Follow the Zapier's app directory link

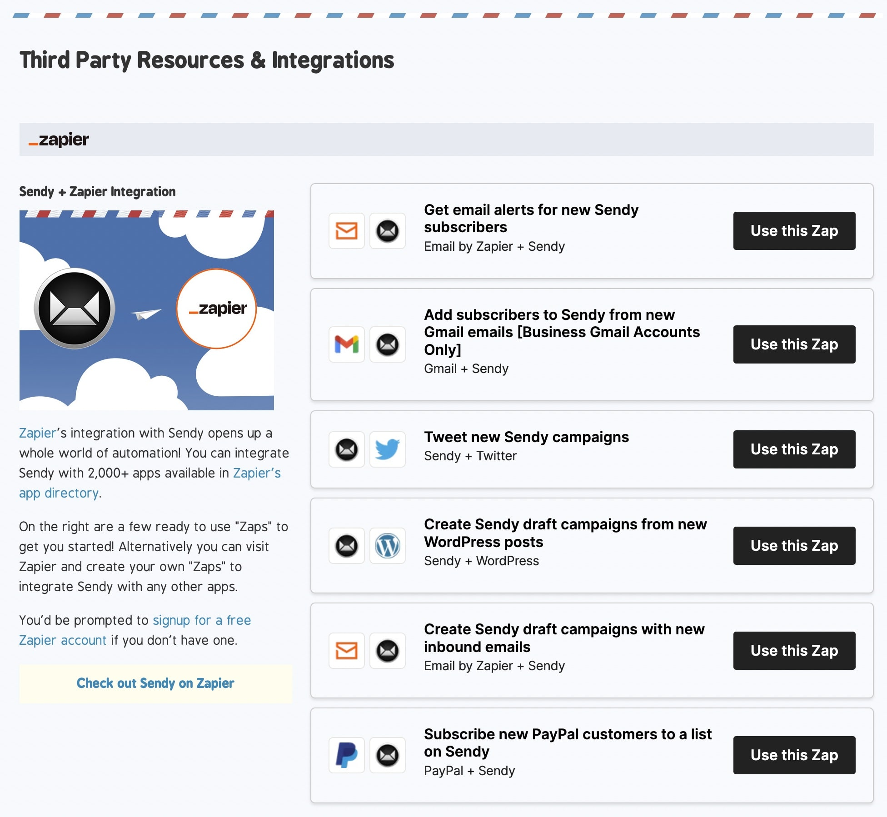(257, 473)
